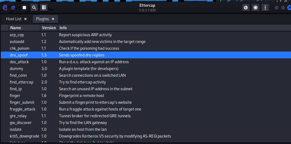Select the dns_spoof plugin row
Image resolution: width=291 pixels, height=144 pixels.
(19, 55)
